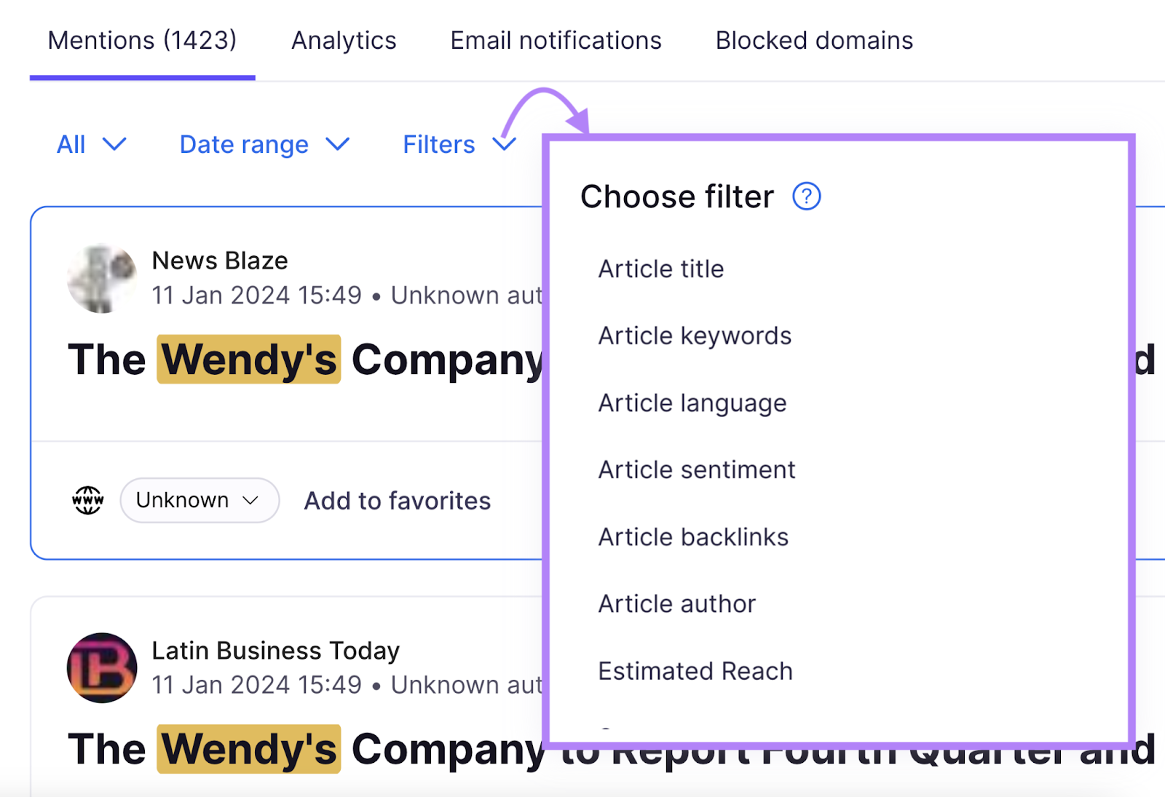
Task: Open the Email notifications tab
Action: 555,40
